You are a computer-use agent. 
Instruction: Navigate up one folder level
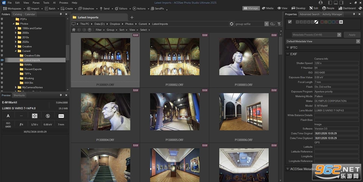[x=90, y=30]
